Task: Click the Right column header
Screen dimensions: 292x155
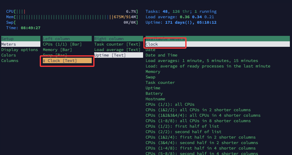Action: click(109, 39)
